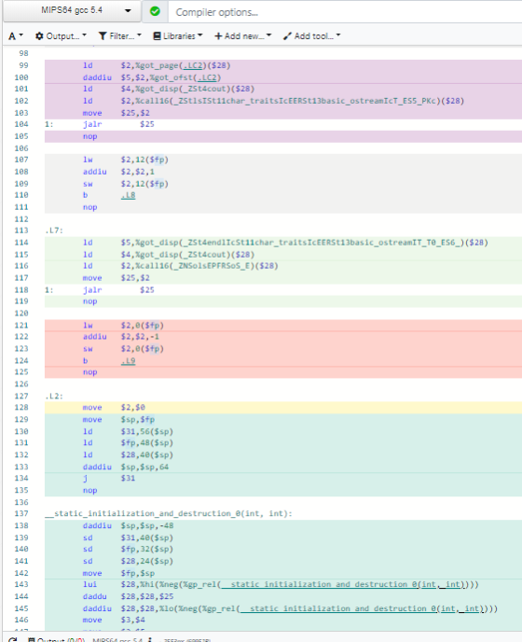Viewport: 522px width, 642px height.
Task: Click the 'addiu $2,$2,1' instruction
Action: coord(118,172)
